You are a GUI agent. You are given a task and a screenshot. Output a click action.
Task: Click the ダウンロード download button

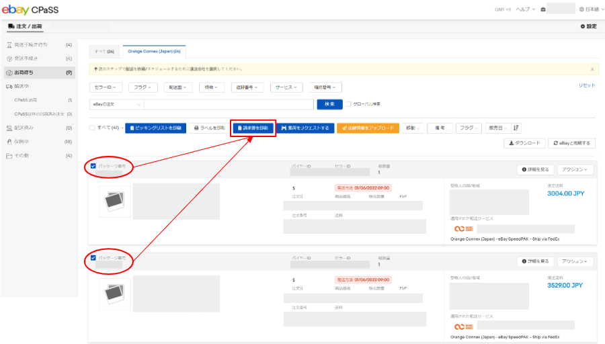coord(524,143)
